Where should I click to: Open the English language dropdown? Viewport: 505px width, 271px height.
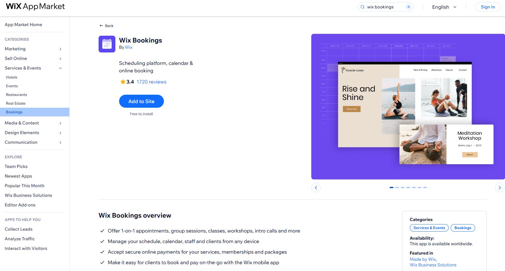tap(444, 7)
